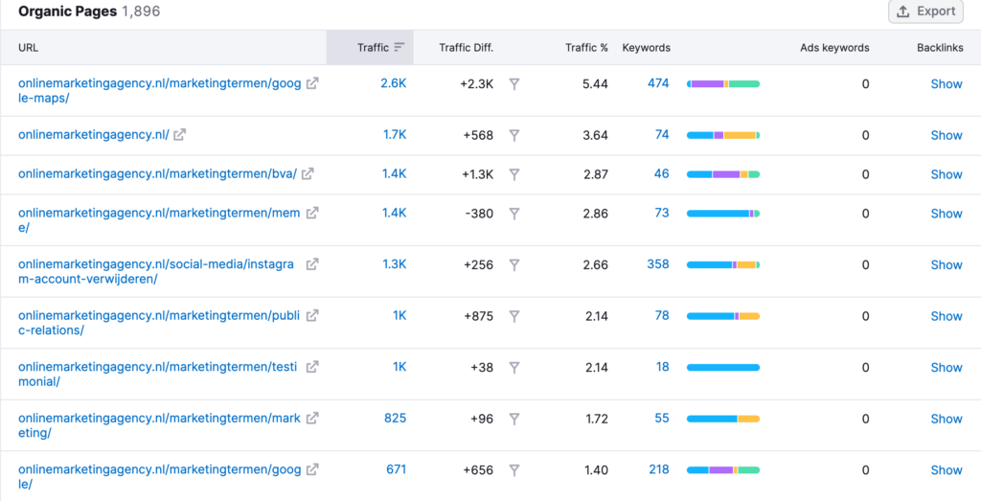Open marketingtermen/marketing page URL

159,425
